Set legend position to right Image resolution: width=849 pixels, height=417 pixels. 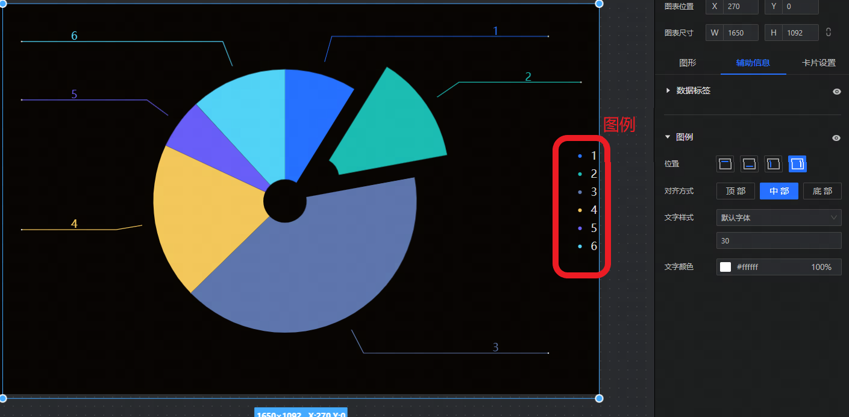click(797, 163)
